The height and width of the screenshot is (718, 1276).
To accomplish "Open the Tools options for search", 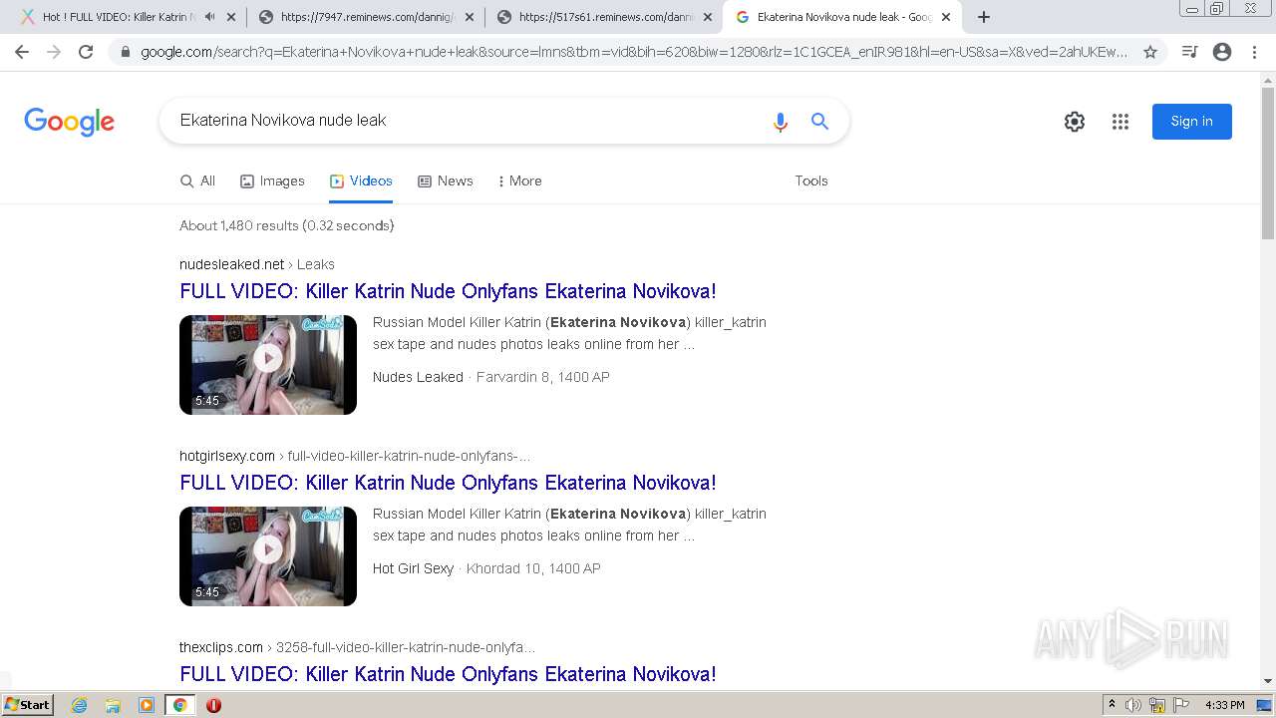I will coord(811,180).
